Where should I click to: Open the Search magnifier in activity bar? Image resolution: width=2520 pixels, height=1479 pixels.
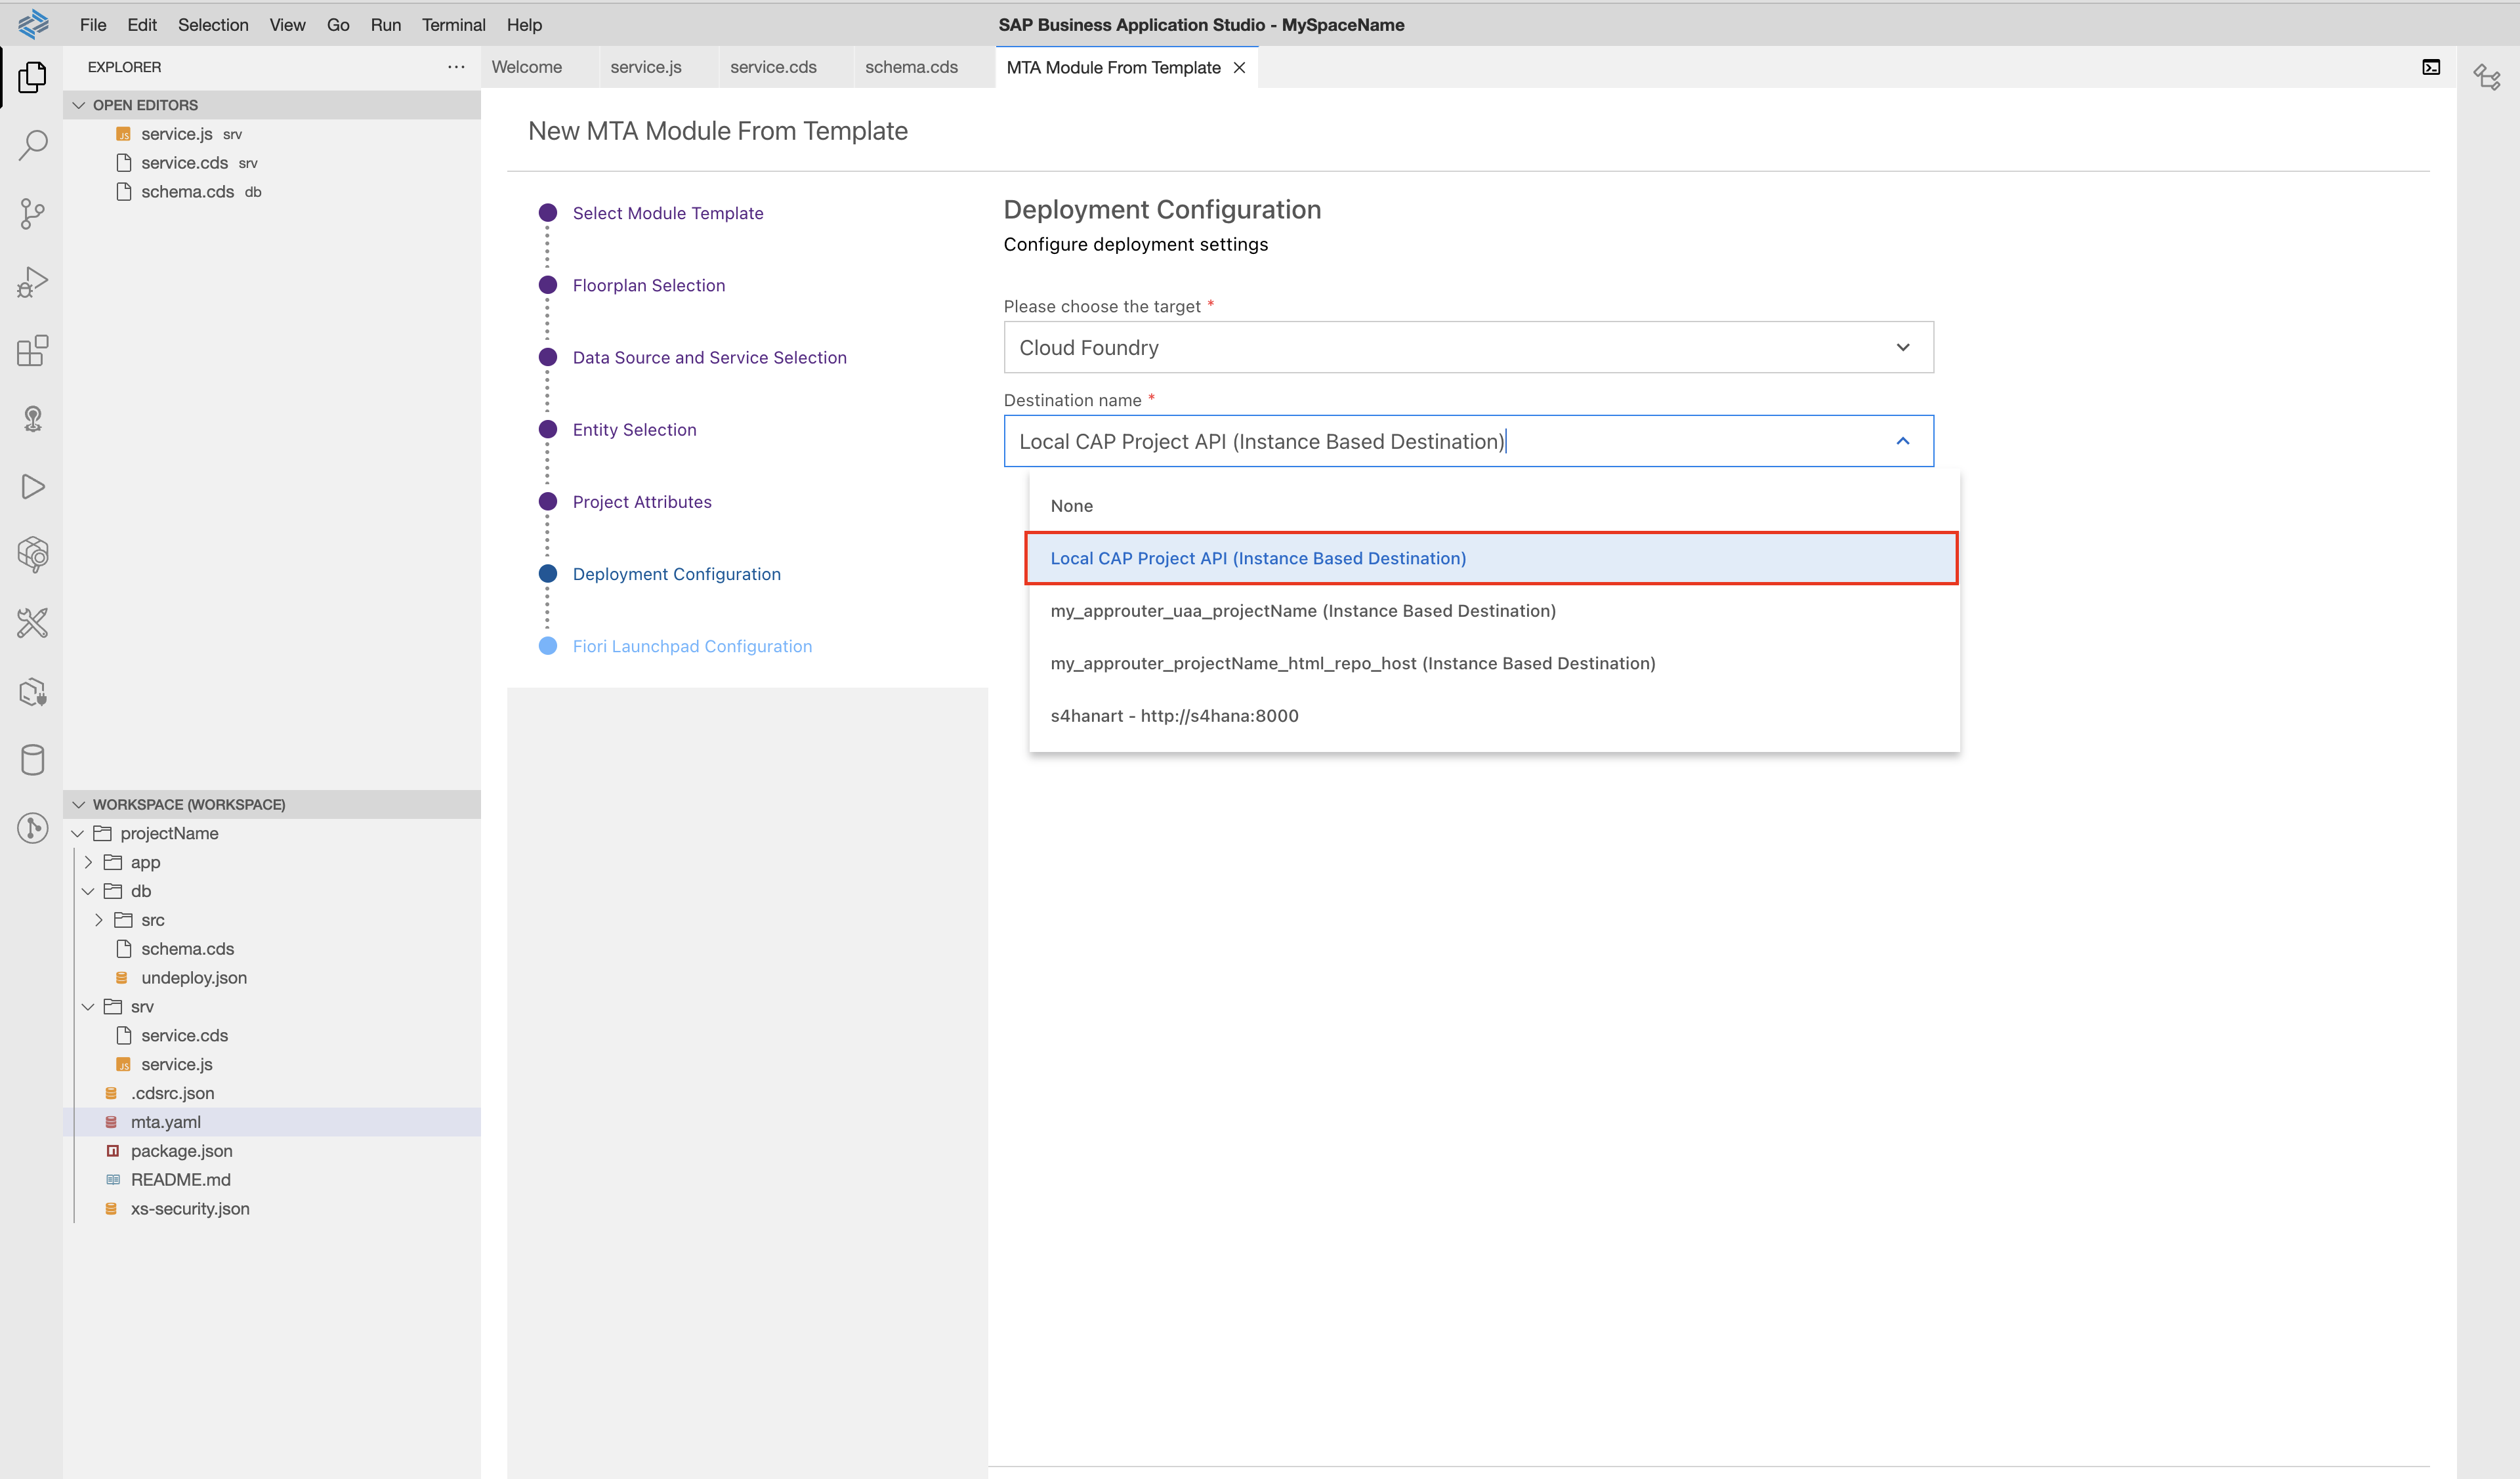[x=32, y=145]
